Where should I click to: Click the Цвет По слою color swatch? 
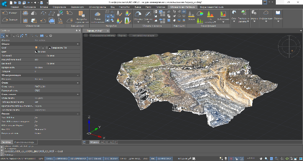[36, 52]
